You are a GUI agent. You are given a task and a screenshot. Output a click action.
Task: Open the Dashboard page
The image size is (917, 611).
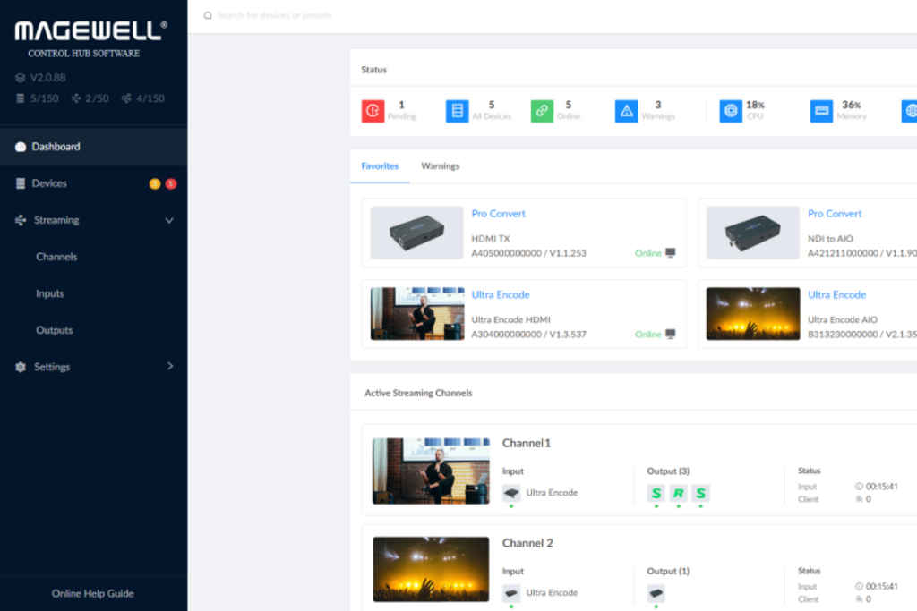tap(93, 147)
